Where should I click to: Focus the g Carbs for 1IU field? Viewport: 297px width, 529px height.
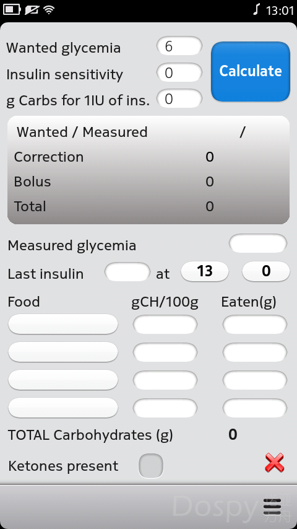coord(179,98)
